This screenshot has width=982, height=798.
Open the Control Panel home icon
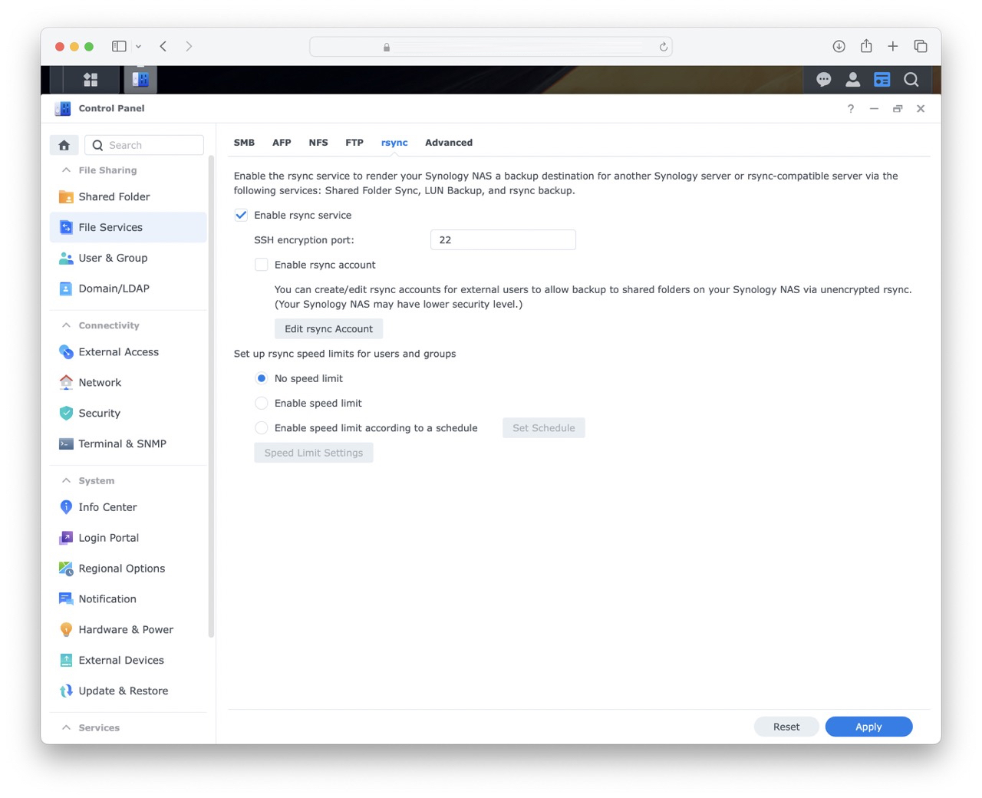pyautogui.click(x=64, y=144)
